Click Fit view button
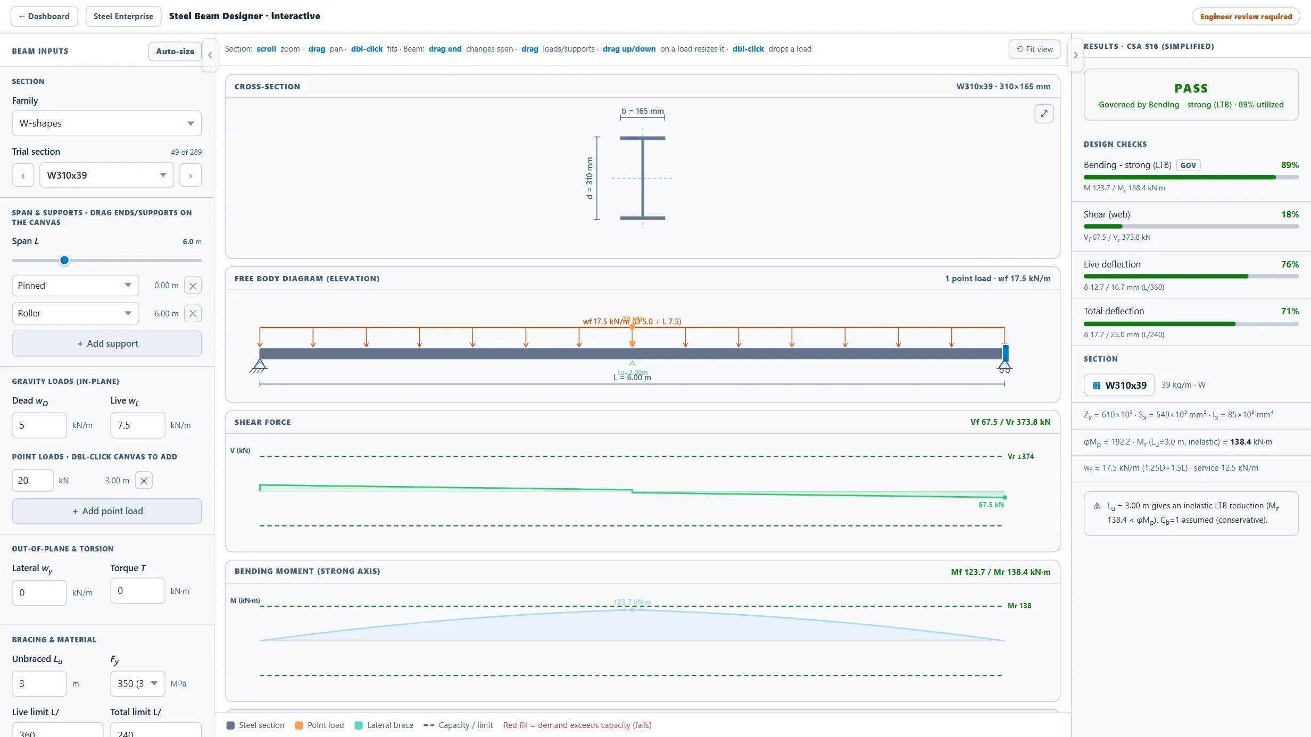Screen dimensions: 1311x737 click(1034, 49)
